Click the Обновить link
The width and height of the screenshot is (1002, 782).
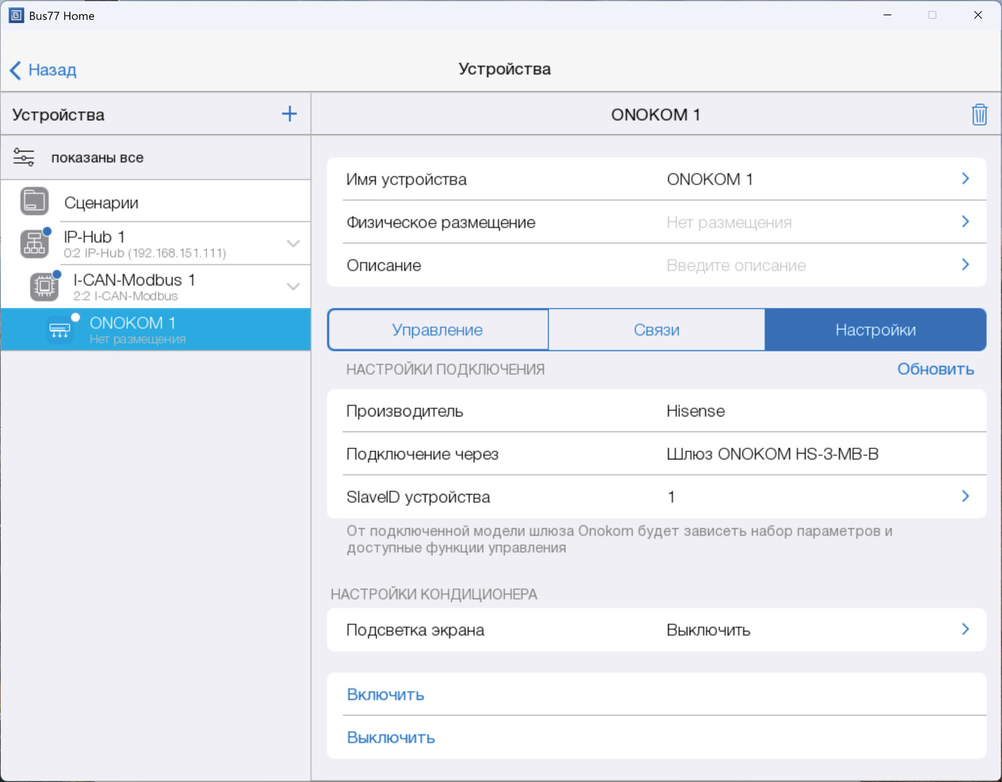point(935,369)
